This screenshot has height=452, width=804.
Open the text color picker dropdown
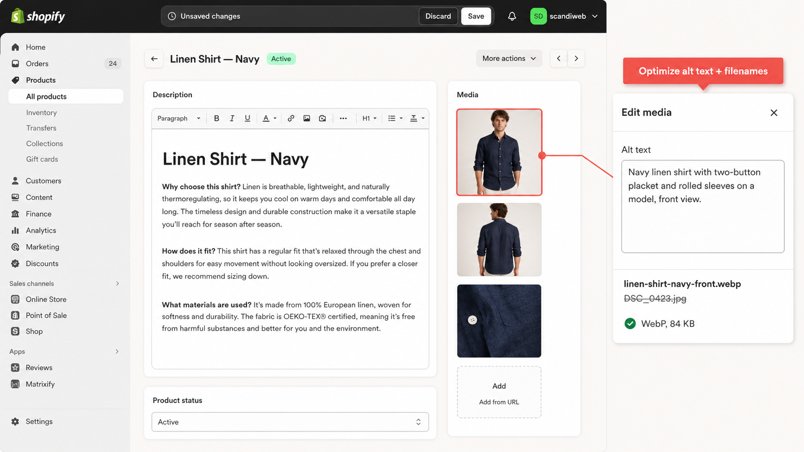click(x=269, y=118)
